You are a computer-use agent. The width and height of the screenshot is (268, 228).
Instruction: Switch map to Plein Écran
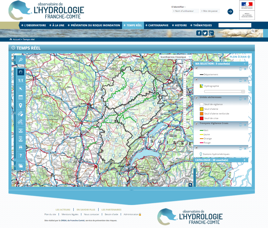[x=240, y=57]
